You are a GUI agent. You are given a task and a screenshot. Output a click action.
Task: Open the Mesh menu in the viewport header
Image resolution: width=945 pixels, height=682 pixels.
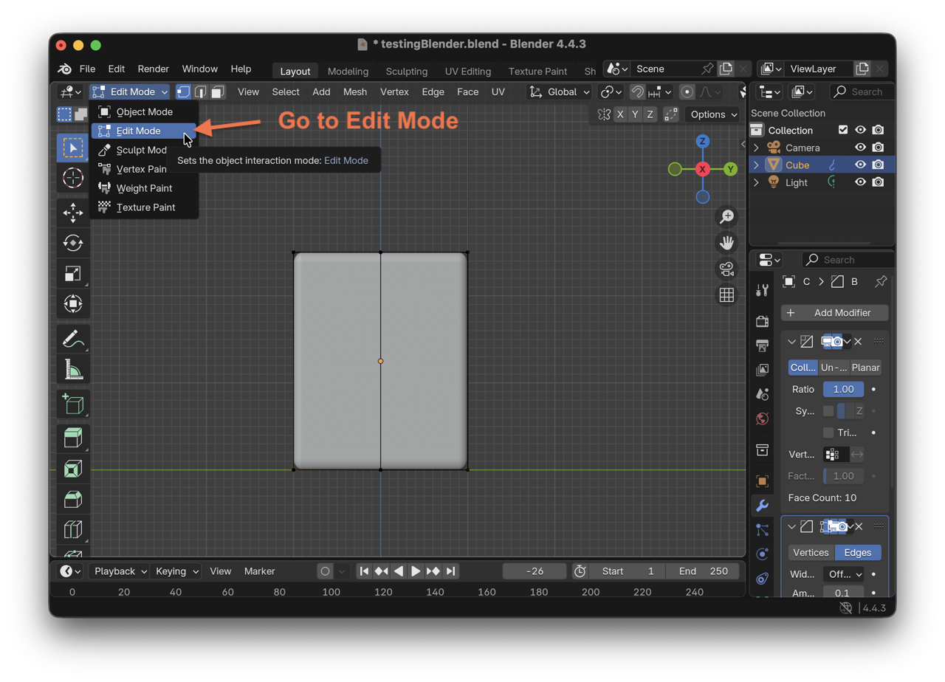(x=354, y=92)
